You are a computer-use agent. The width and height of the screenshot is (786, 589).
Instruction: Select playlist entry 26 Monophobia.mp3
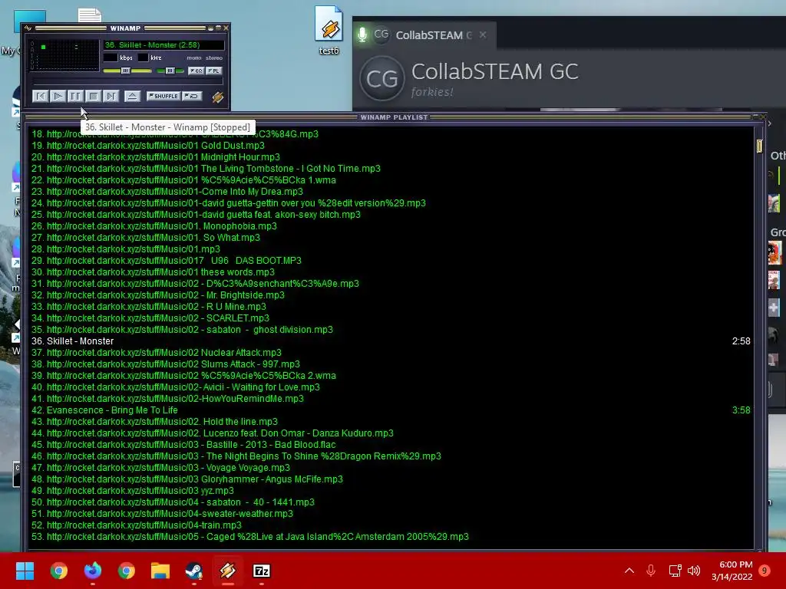[x=391, y=226]
